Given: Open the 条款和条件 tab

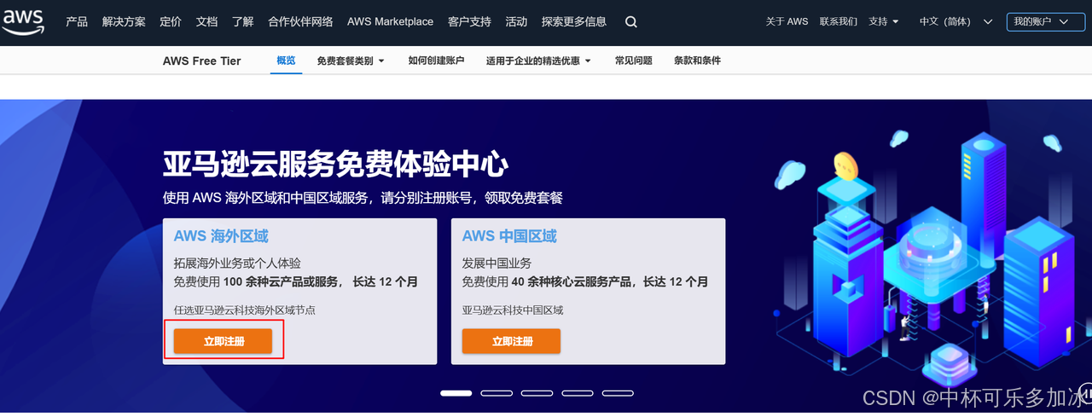Looking at the screenshot, I should (697, 61).
